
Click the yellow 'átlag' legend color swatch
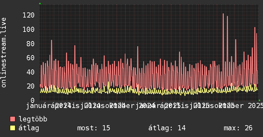pyautogui.click(x=12, y=128)
